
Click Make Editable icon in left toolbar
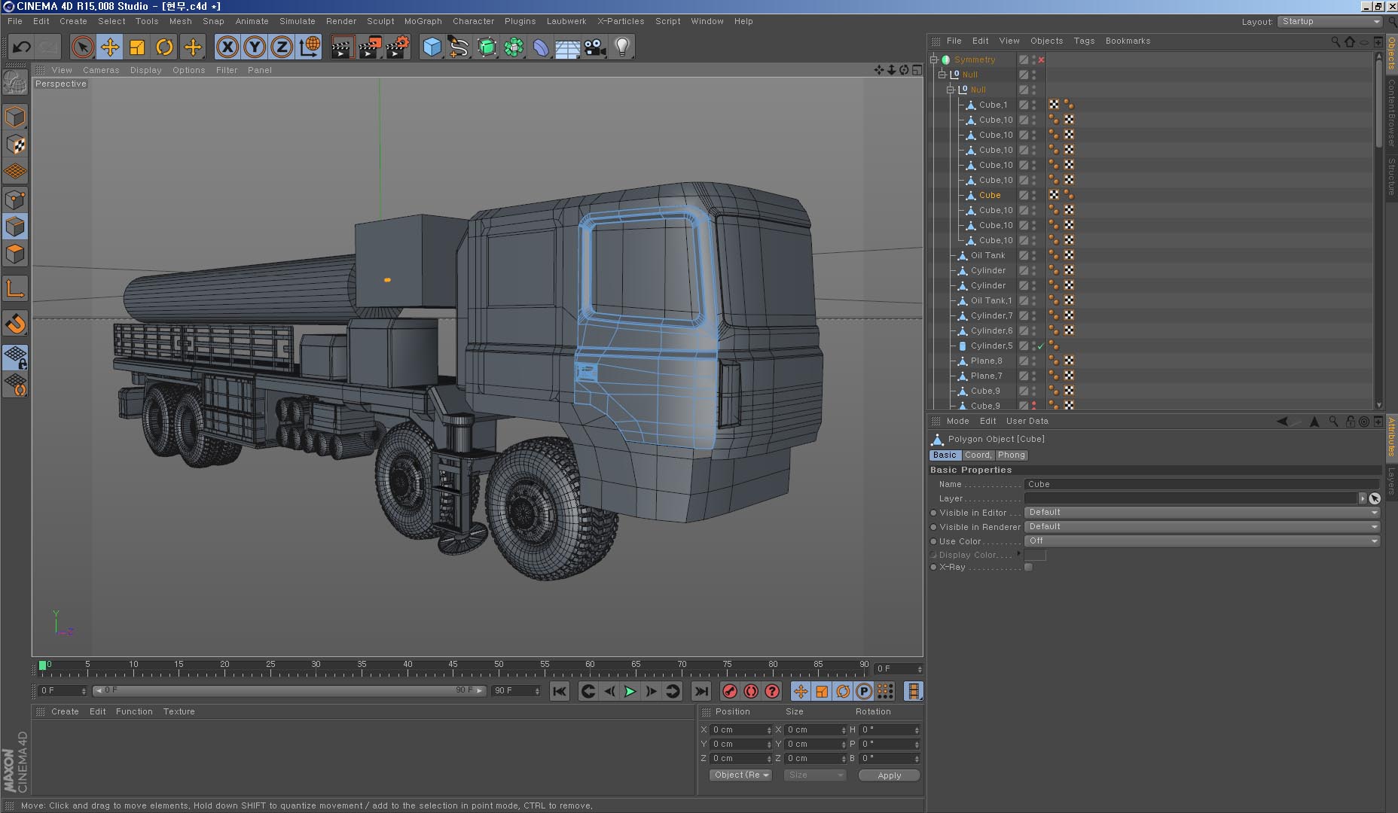click(x=15, y=82)
